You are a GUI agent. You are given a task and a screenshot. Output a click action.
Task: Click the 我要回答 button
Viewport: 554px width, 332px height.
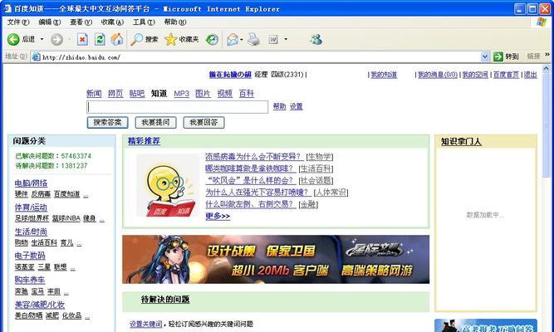(x=203, y=123)
